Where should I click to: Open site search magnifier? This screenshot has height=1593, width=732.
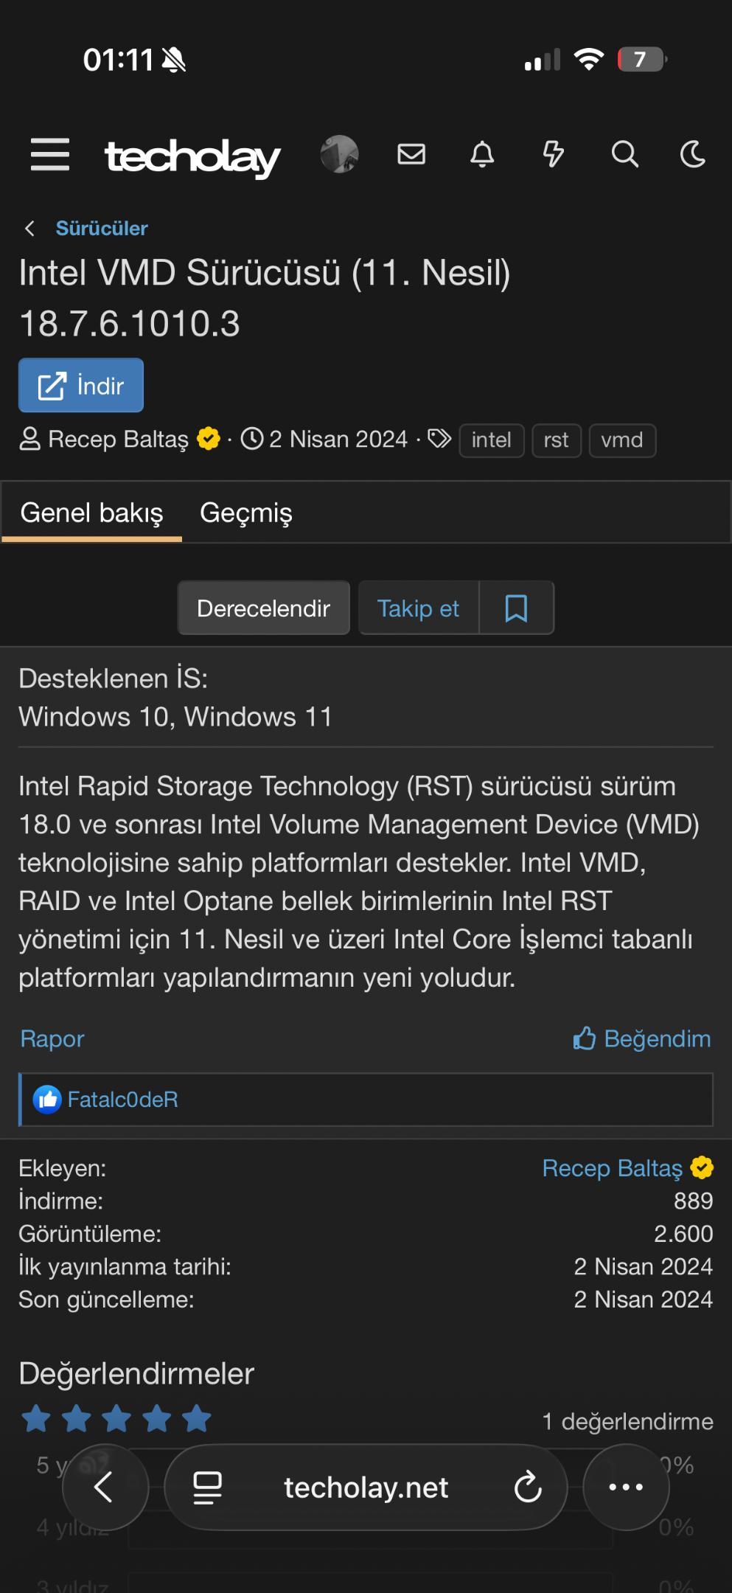tap(624, 154)
